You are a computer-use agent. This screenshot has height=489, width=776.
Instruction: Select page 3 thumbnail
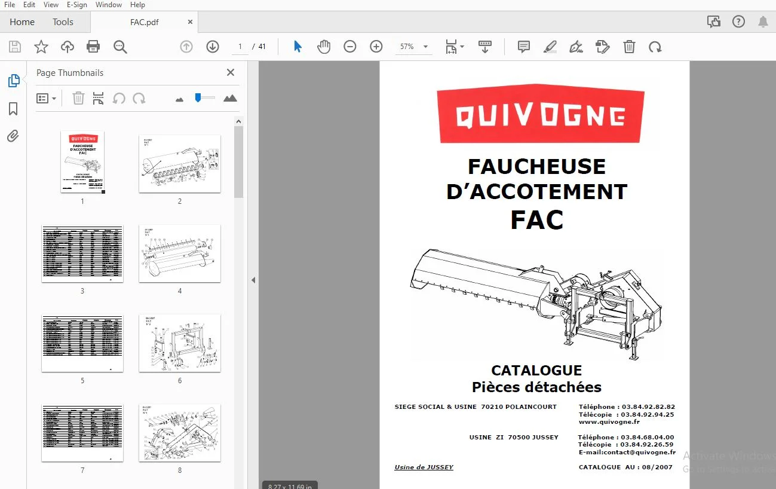(82, 253)
